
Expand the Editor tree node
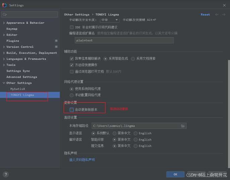pos(4,35)
